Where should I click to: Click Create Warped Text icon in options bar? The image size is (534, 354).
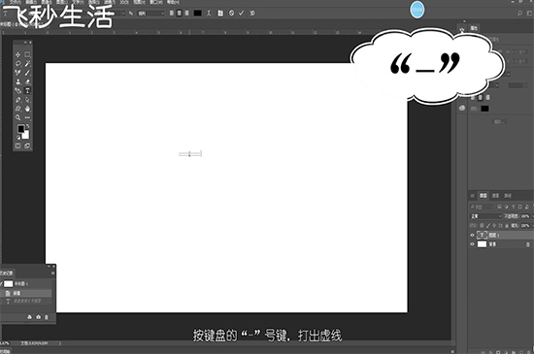tap(209, 13)
